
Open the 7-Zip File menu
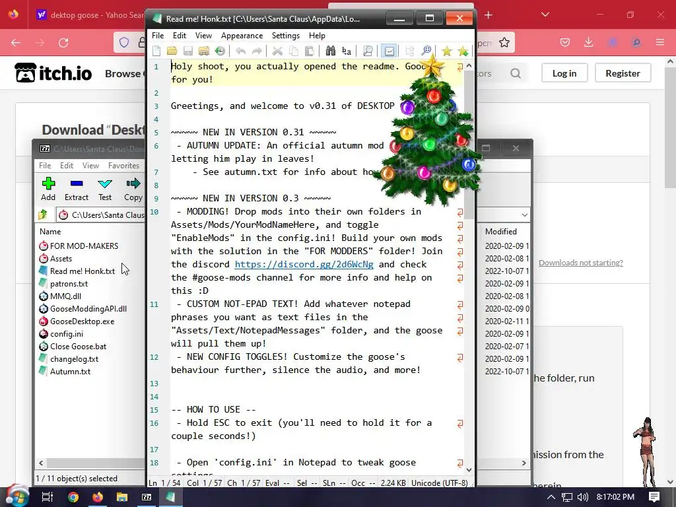(x=45, y=166)
